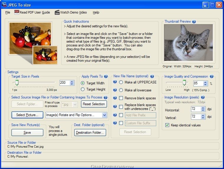224x169 pixels.
Task: Decrease Horizontal dpi spinner
Action: click(203, 110)
